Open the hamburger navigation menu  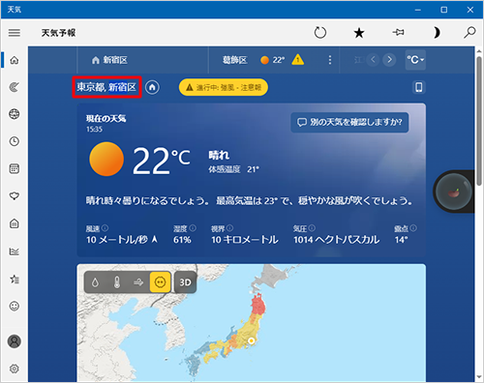pyautogui.click(x=15, y=33)
